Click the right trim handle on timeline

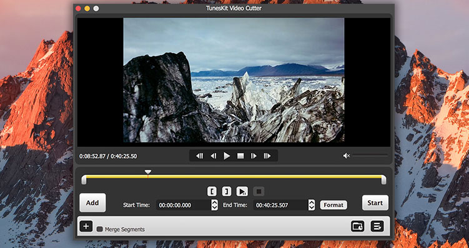tap(383, 179)
